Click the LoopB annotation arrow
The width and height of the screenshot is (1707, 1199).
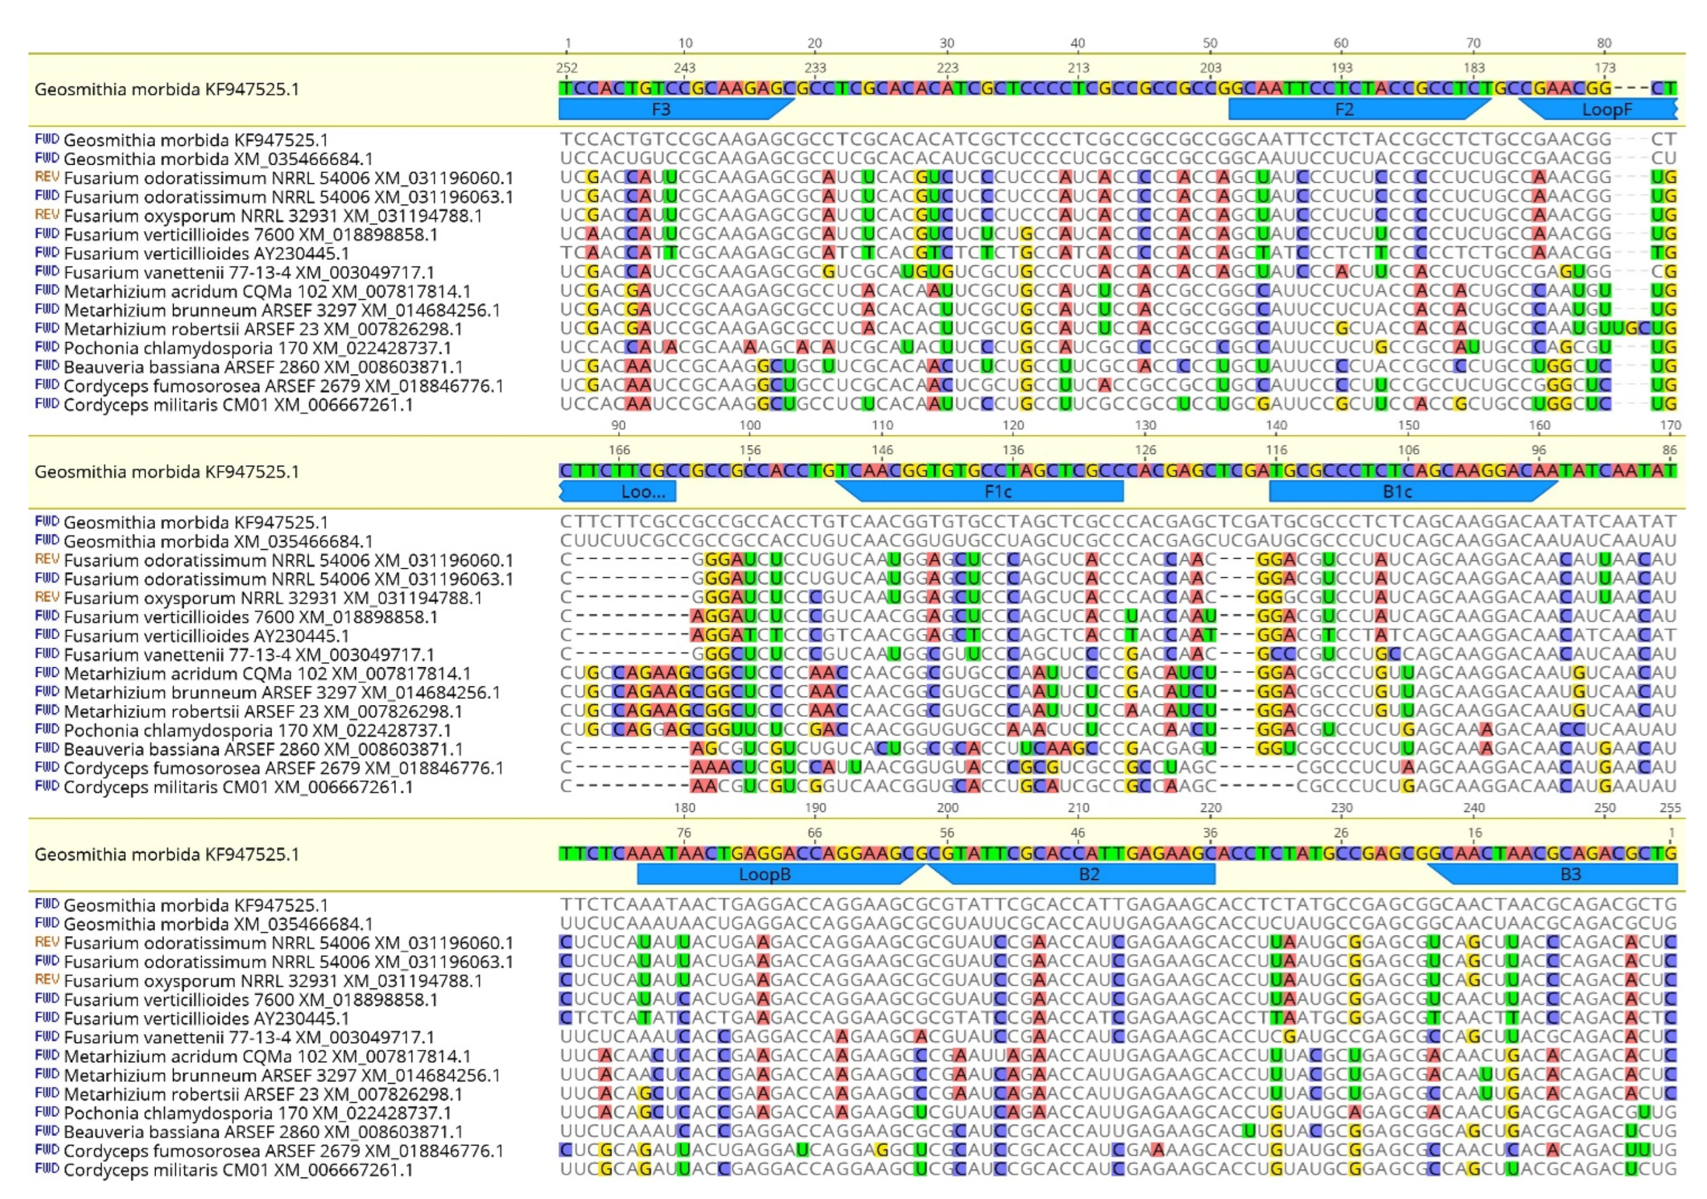[x=764, y=874]
